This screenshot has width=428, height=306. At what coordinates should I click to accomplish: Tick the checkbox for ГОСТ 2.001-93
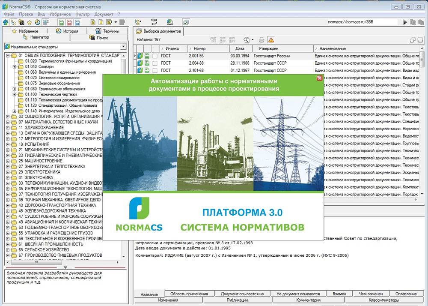[x=155, y=56]
